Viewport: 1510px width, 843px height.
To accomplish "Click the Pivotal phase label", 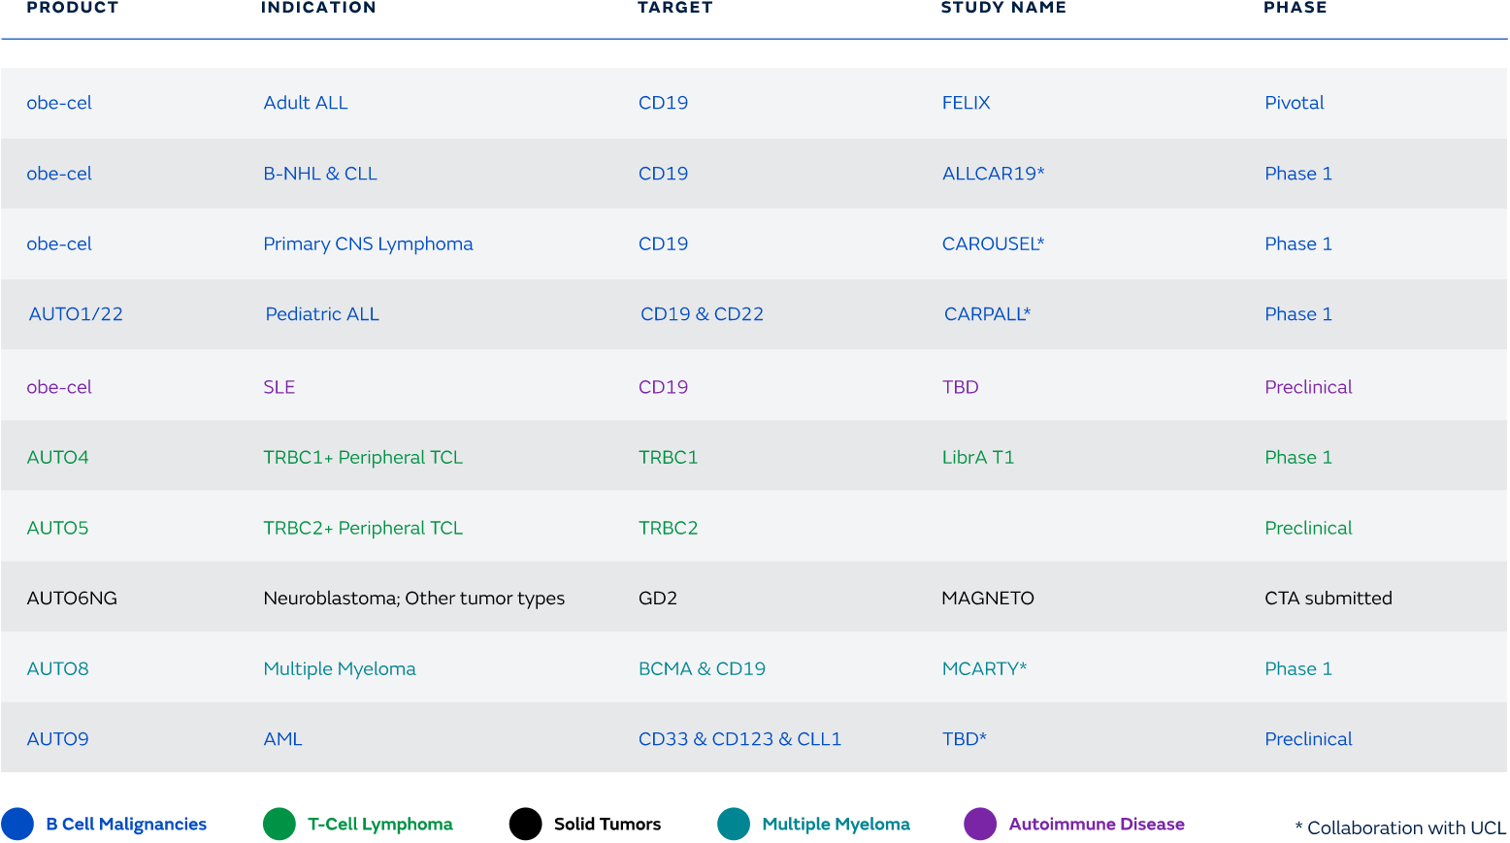I will 1295,102.
